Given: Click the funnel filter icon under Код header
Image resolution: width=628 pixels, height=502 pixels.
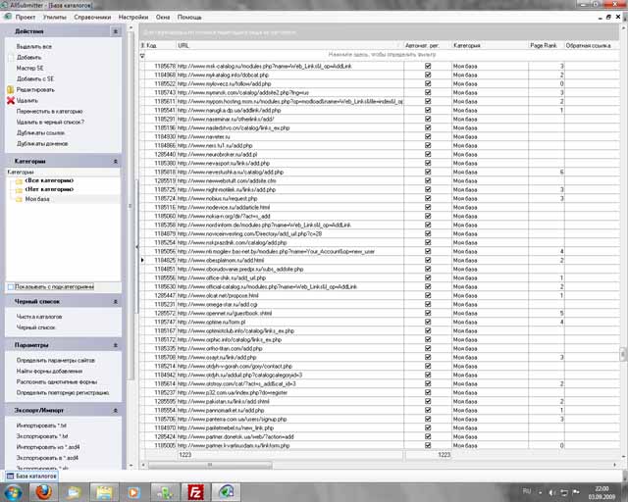Looking at the screenshot, I should (142, 56).
